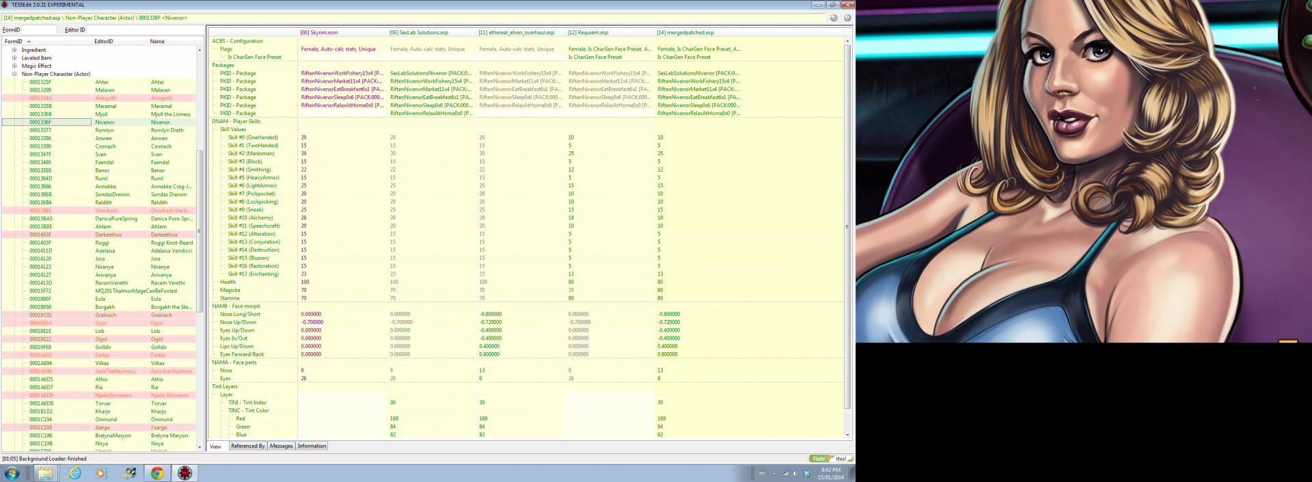
Task: Expand the Magic Effect tree node
Action: pyautogui.click(x=14, y=66)
